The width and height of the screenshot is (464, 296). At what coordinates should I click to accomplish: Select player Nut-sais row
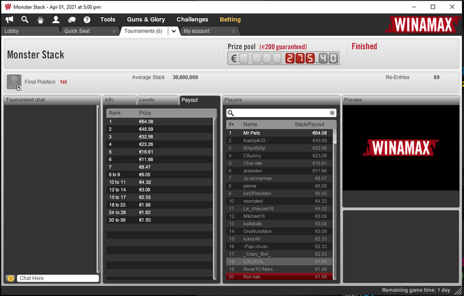point(279,277)
